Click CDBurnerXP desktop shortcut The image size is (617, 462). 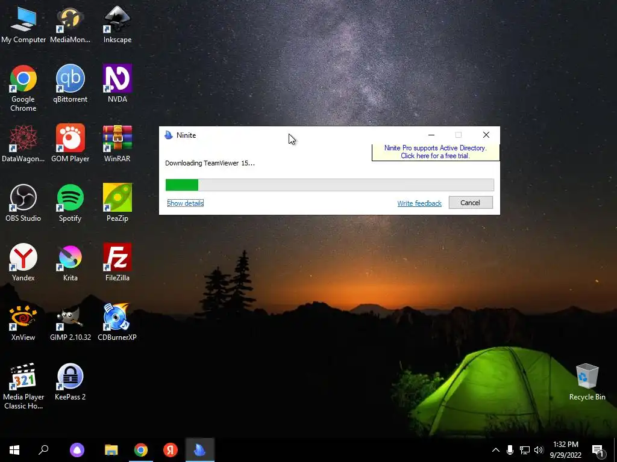pos(117,322)
